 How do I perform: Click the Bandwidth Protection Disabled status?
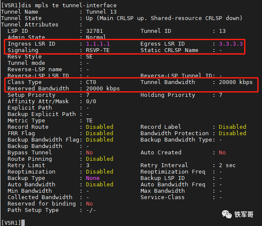(233, 133)
